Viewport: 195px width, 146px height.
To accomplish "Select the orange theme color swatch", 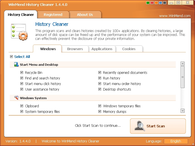I will point(156,3).
